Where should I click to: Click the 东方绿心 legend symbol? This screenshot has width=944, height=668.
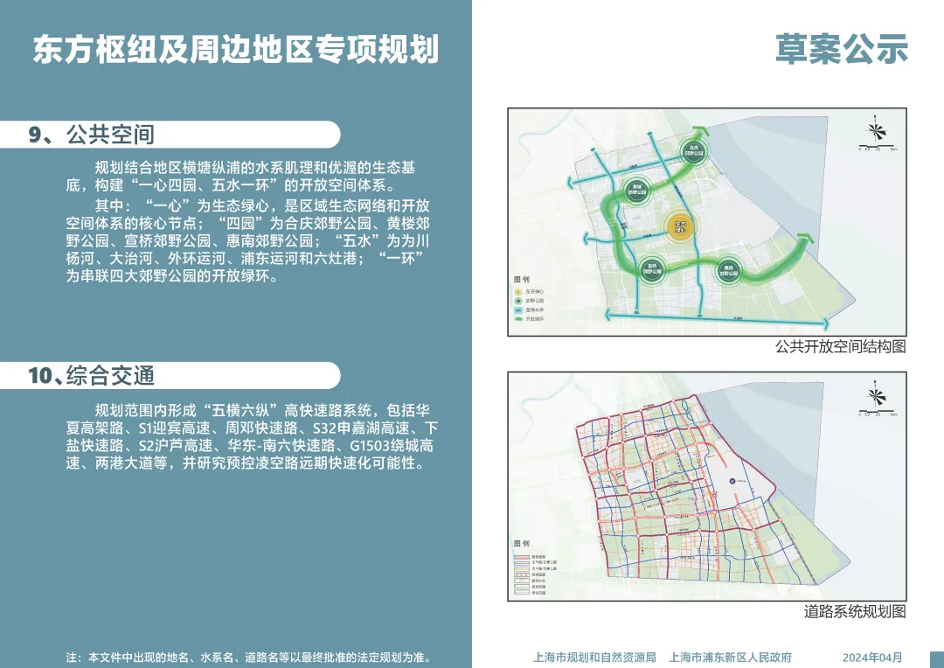click(518, 290)
